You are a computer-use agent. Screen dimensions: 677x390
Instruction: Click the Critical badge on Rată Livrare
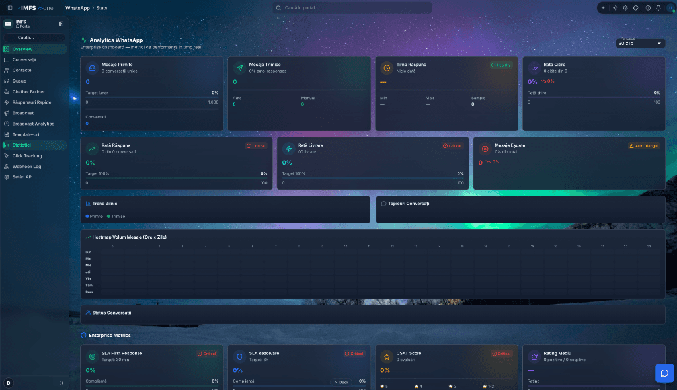452,146
